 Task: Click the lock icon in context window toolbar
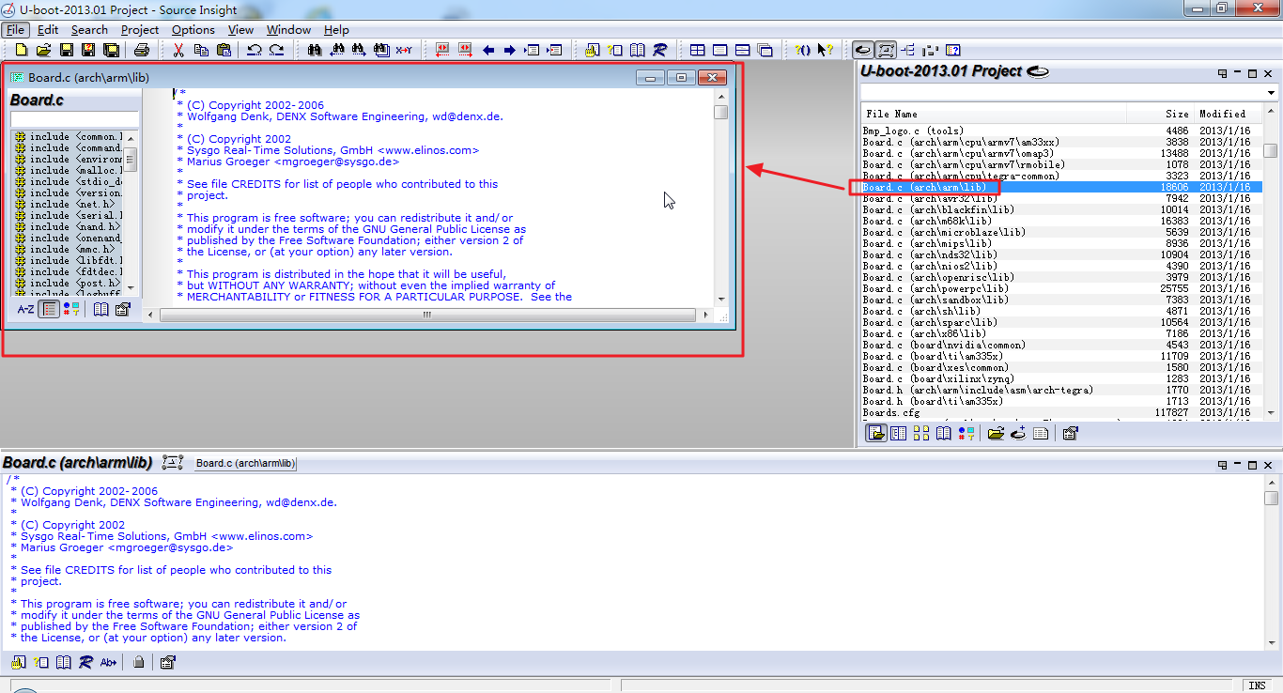pos(139,662)
